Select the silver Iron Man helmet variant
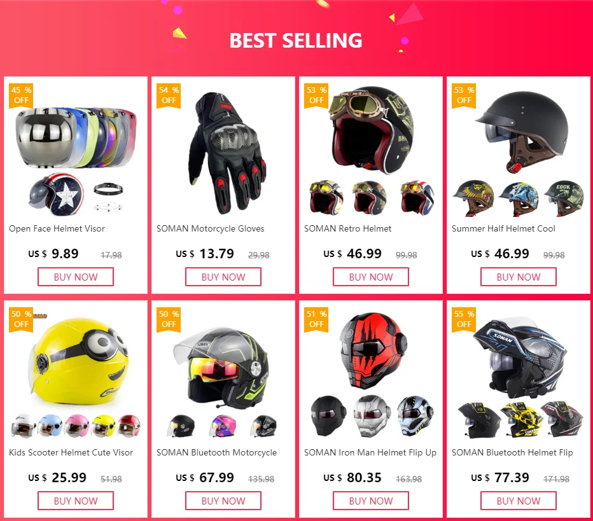Screen dimensions: 593x521 click(x=372, y=416)
